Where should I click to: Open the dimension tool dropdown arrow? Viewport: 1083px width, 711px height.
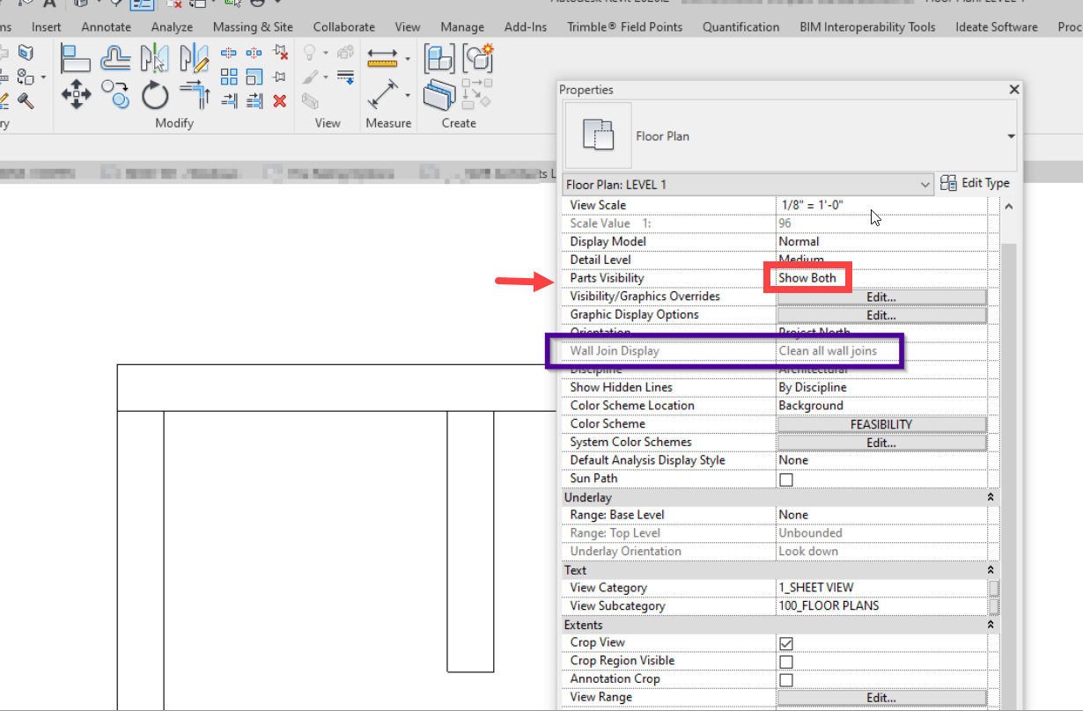click(408, 95)
